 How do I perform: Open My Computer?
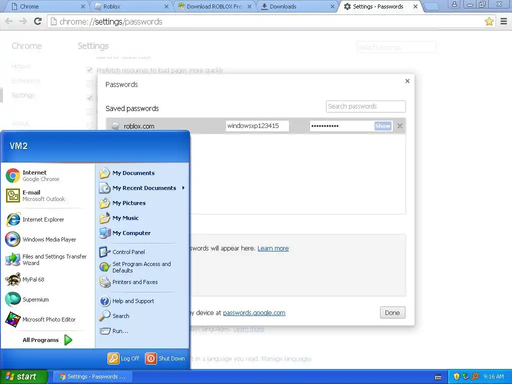(125, 233)
